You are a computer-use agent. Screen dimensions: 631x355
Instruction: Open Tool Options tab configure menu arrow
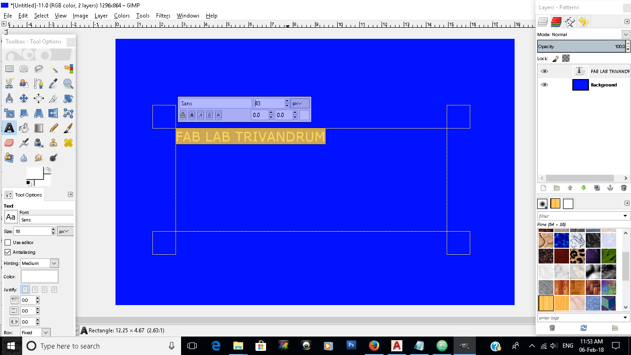click(70, 195)
